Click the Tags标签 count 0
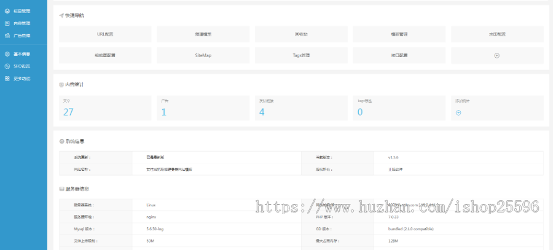553x250 pixels. (x=359, y=112)
